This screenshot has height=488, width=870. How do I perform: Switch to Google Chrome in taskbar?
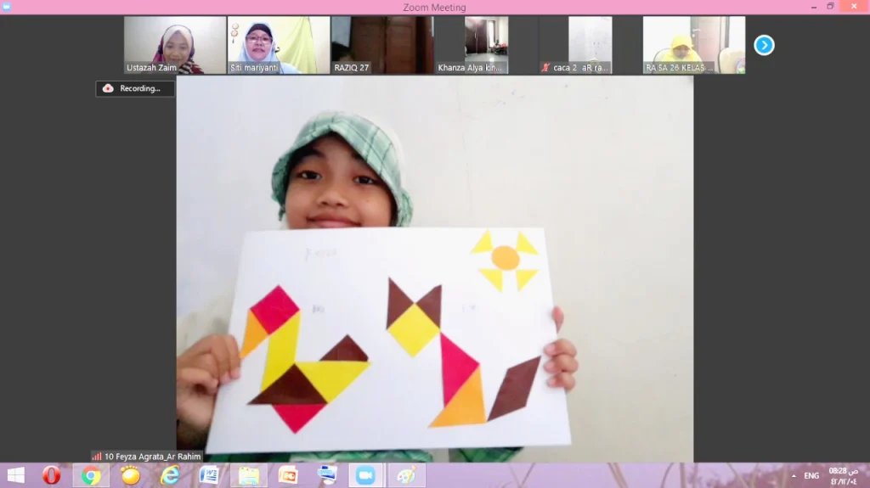(x=90, y=475)
